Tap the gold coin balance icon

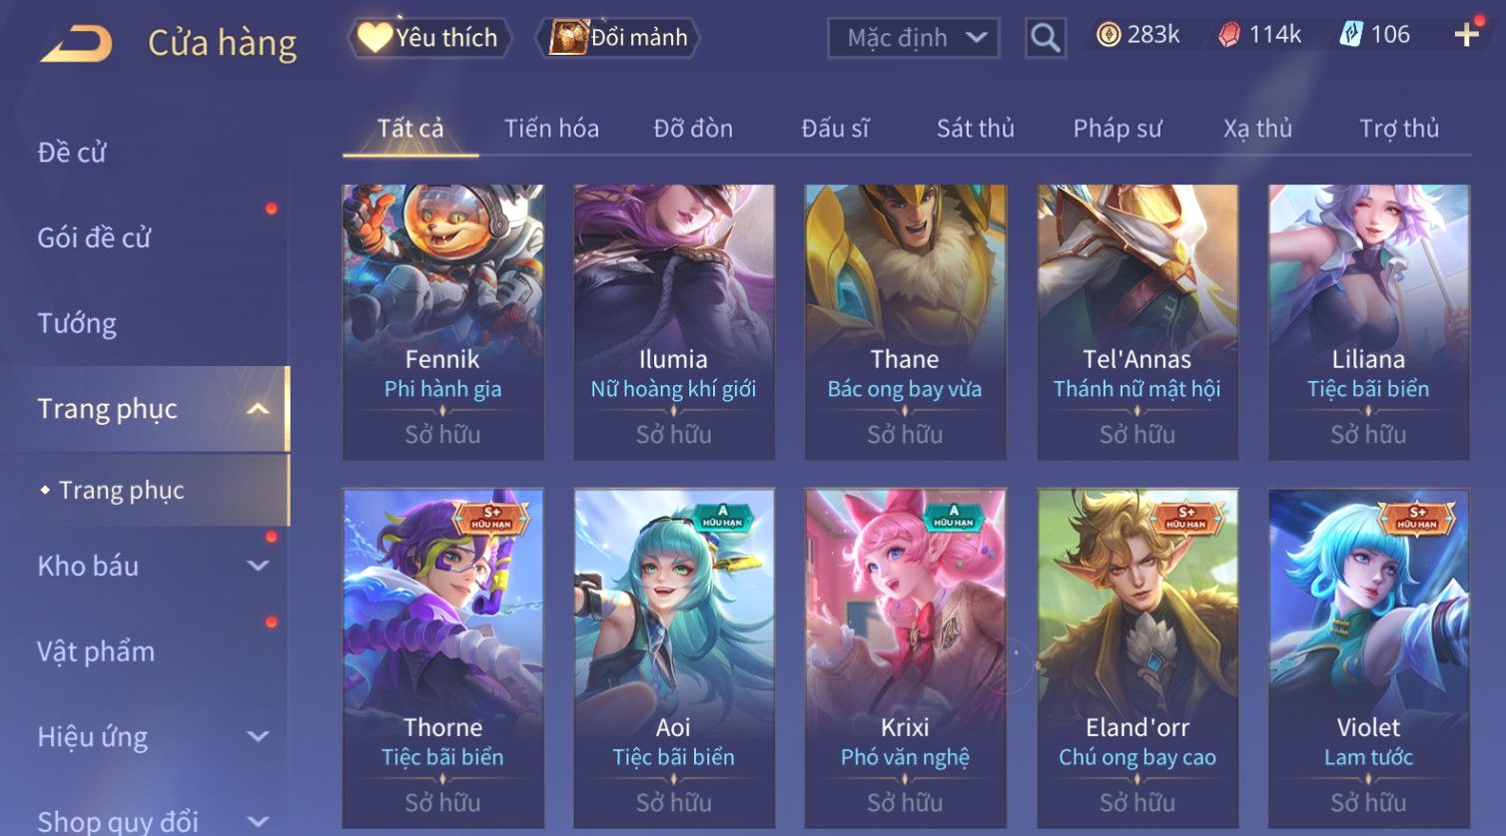(1109, 35)
